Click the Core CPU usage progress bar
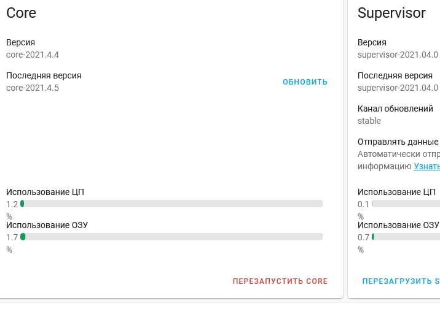Image resolution: width=440 pixels, height=309 pixels. pyautogui.click(x=171, y=204)
